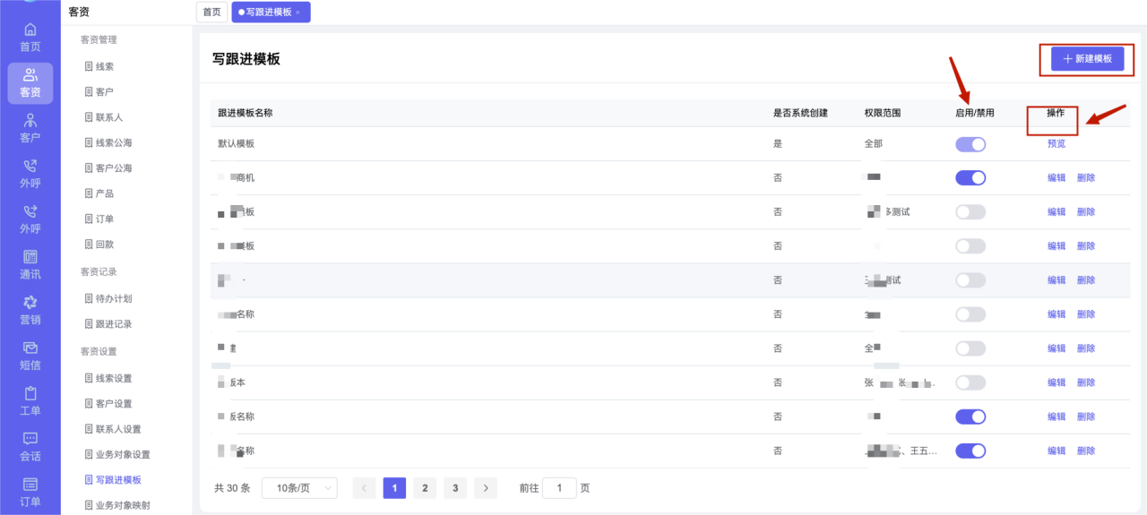Click the previous page arrow in pagination
Image resolution: width=1147 pixels, height=515 pixels.
(x=364, y=488)
